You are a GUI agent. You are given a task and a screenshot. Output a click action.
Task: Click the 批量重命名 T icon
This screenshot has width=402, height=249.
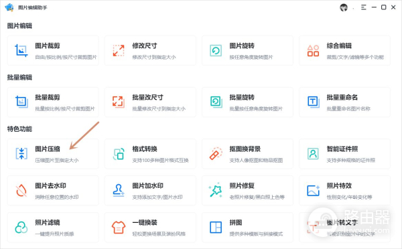click(314, 102)
